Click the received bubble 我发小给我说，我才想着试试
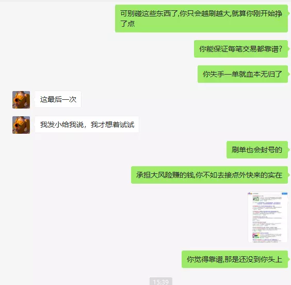This screenshot has height=285, width=291. tap(87, 124)
